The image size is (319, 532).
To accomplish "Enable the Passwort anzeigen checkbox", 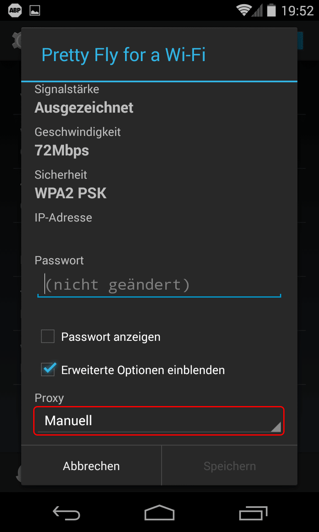I will point(48,336).
